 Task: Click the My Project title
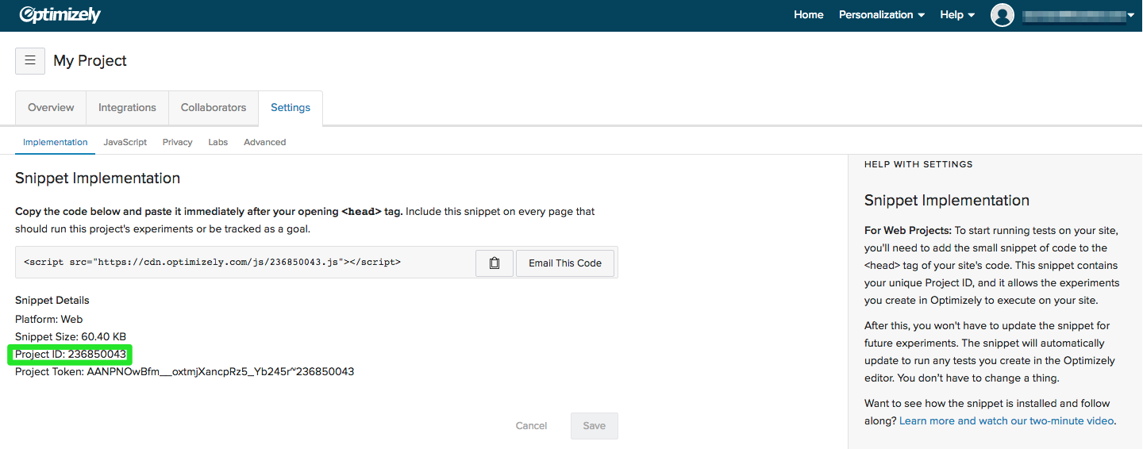[90, 61]
